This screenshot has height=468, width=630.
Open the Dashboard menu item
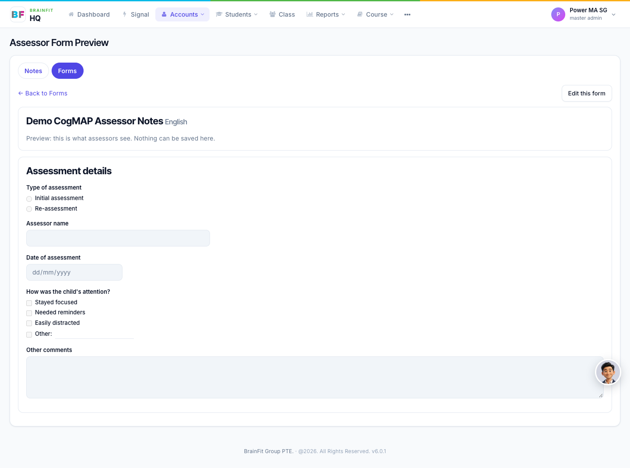pos(89,14)
